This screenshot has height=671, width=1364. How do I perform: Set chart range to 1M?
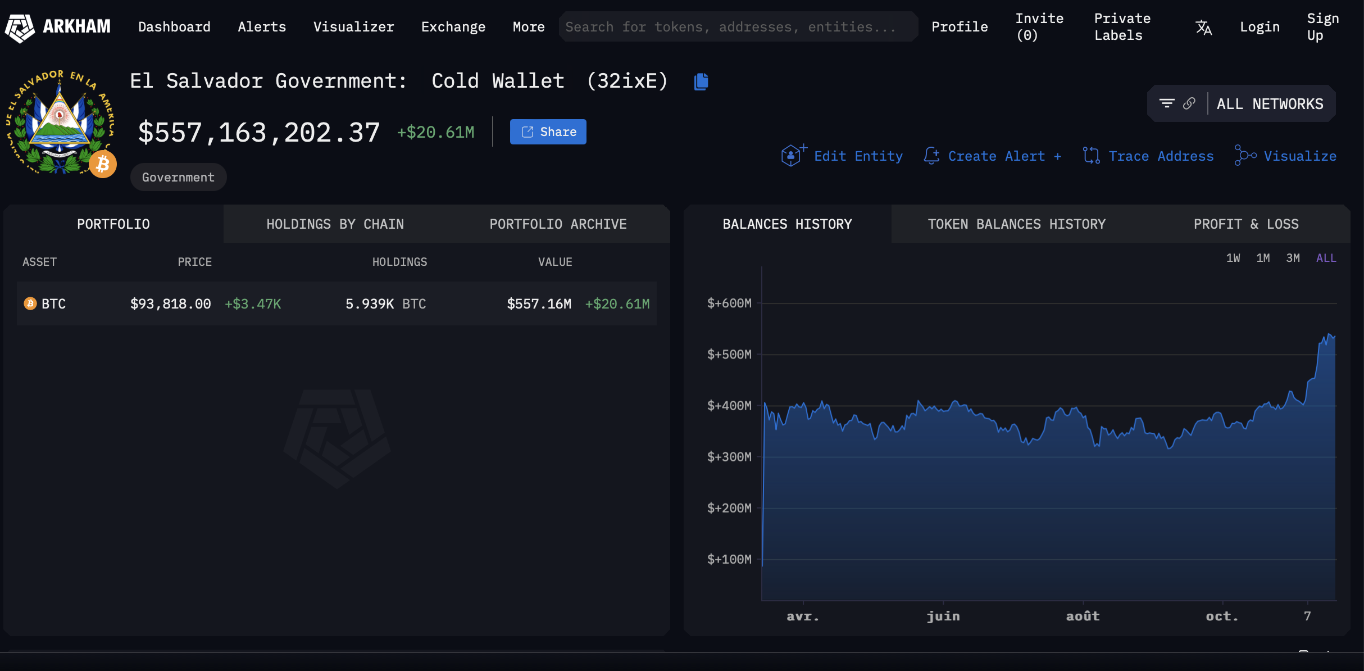tap(1263, 258)
